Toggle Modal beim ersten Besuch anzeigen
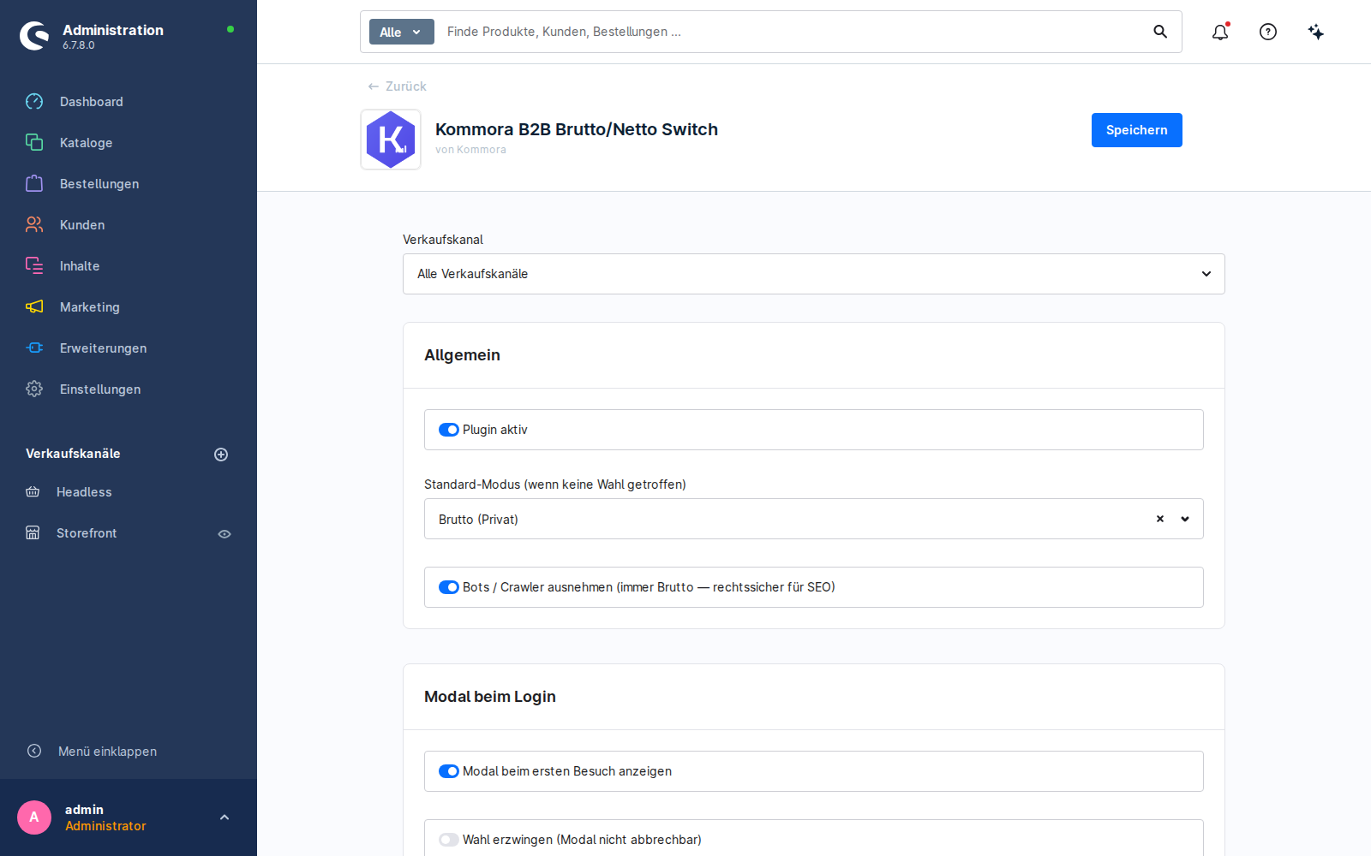1371x856 pixels. point(449,771)
